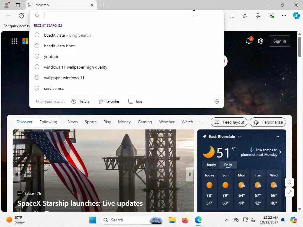
Task: Open notifications bell
Action: (x=249, y=41)
